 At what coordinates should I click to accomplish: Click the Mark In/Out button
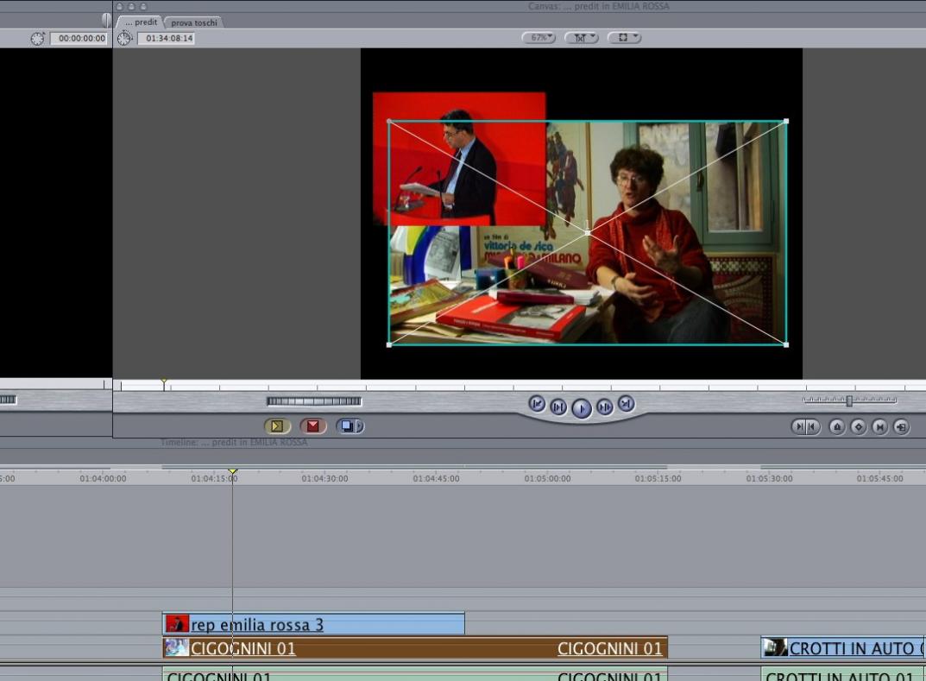coord(805,427)
